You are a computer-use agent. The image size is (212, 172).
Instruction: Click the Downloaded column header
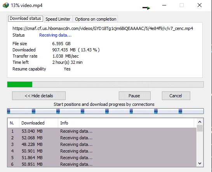(x=38, y=123)
